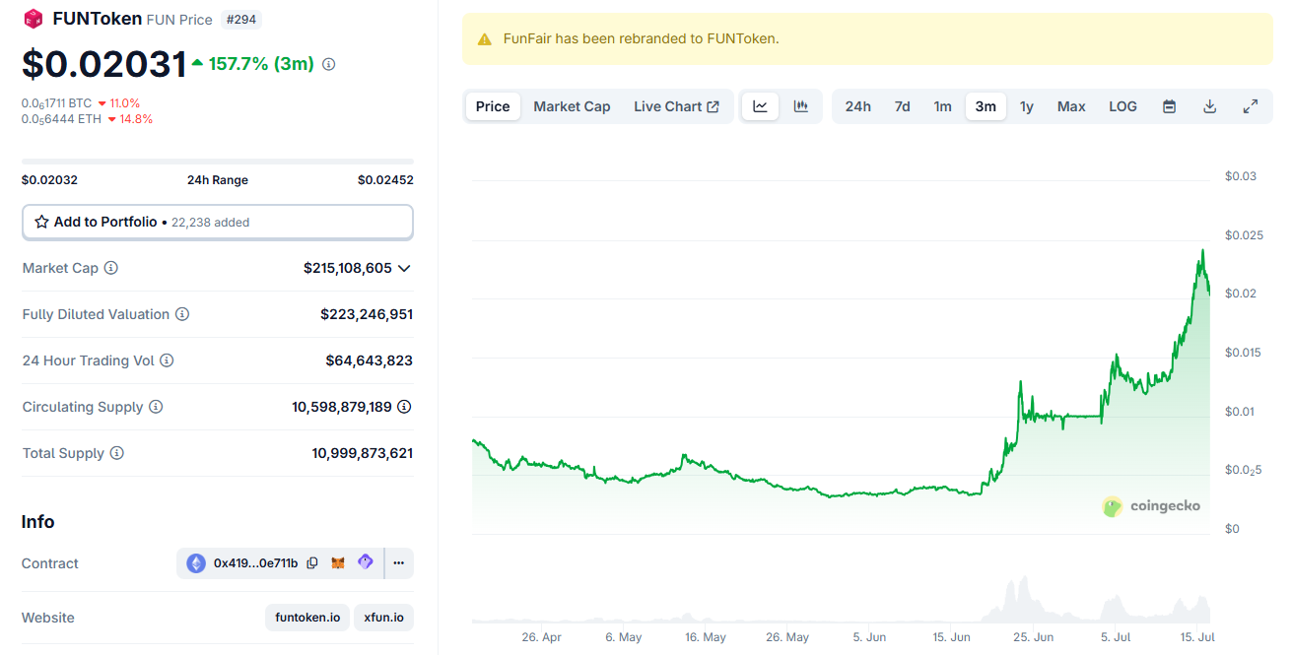Screen dimensions: 1292x655
Task: Open 24 Hour Trading Vol info icon
Action: (167, 360)
